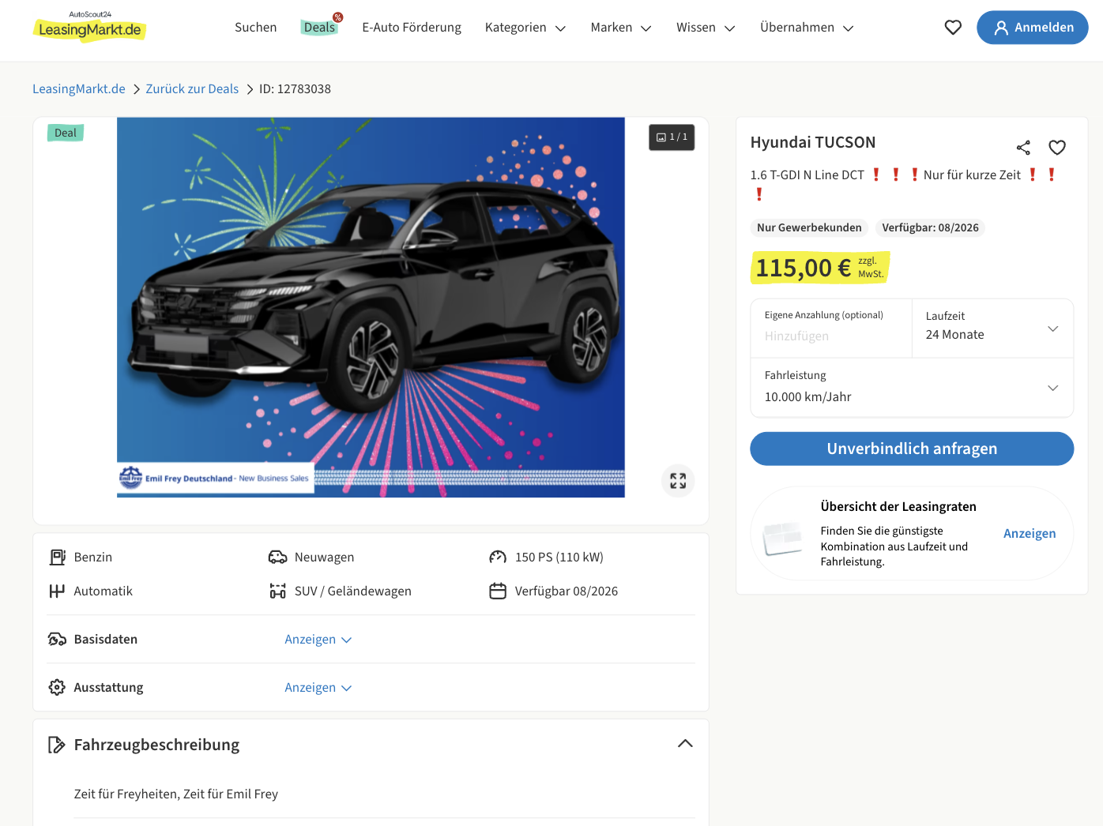Click the share icon next to Hyundai TUCSON
The height and width of the screenshot is (826, 1103).
point(1023,148)
